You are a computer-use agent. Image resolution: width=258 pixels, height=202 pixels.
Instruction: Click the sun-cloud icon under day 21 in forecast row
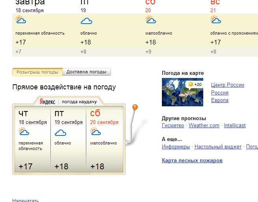tap(216, 19)
